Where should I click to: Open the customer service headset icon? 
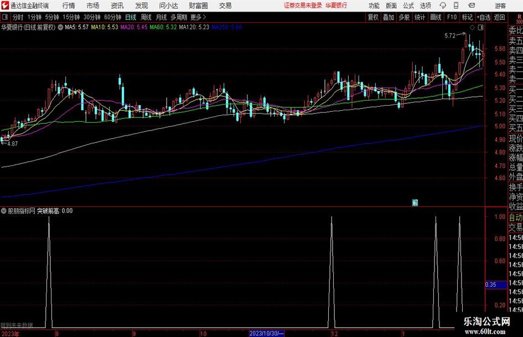point(443,6)
